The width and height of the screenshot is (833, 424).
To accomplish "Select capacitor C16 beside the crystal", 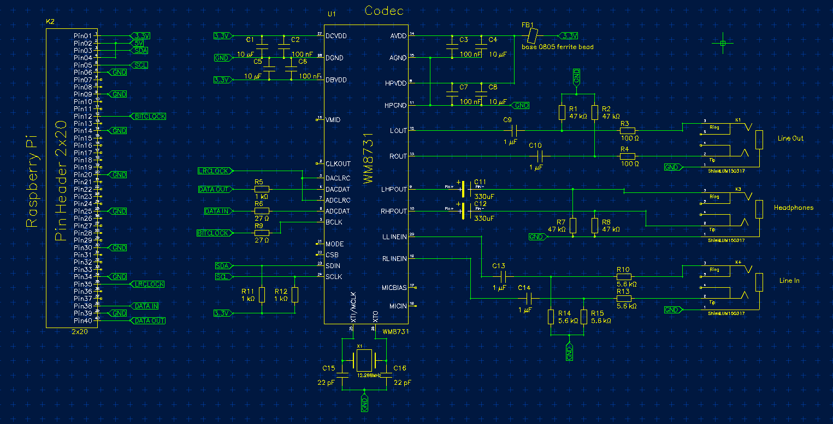I will coord(386,375).
